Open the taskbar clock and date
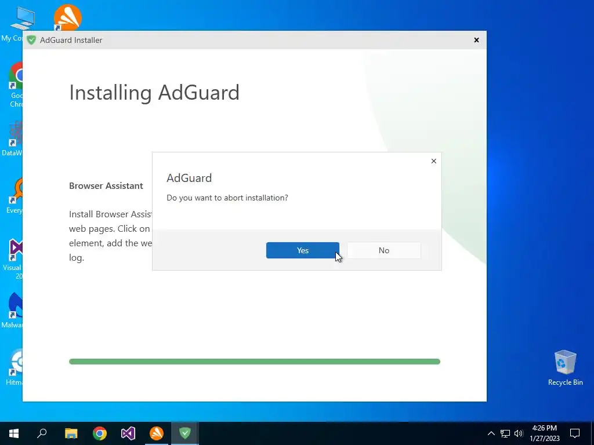The height and width of the screenshot is (445, 594). (544, 433)
